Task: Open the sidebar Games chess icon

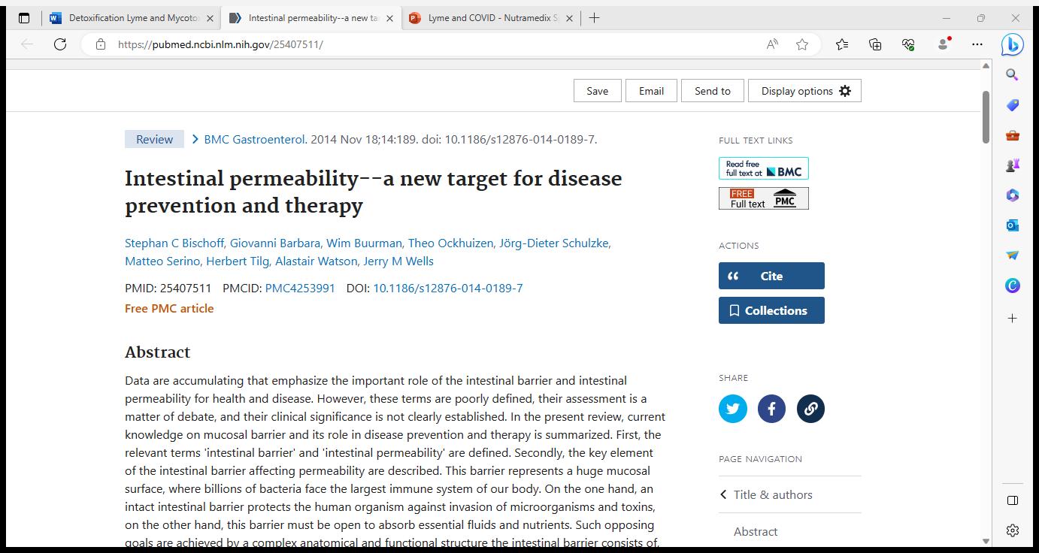Action: 1013,165
